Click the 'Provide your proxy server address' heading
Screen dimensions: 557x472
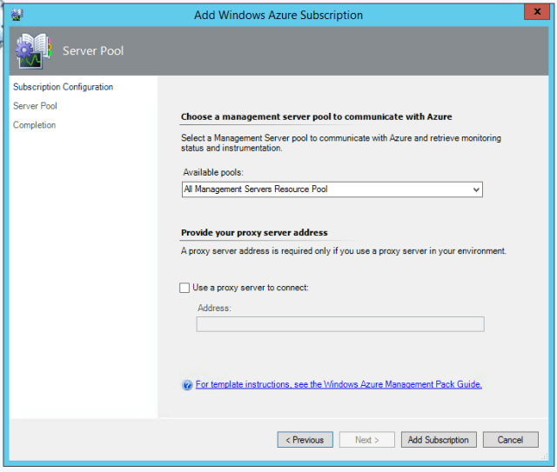[x=254, y=233]
